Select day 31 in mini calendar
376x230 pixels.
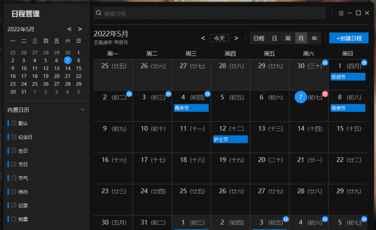tap(24, 92)
